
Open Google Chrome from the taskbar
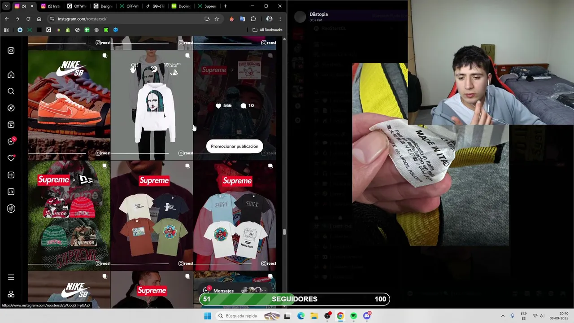340,316
